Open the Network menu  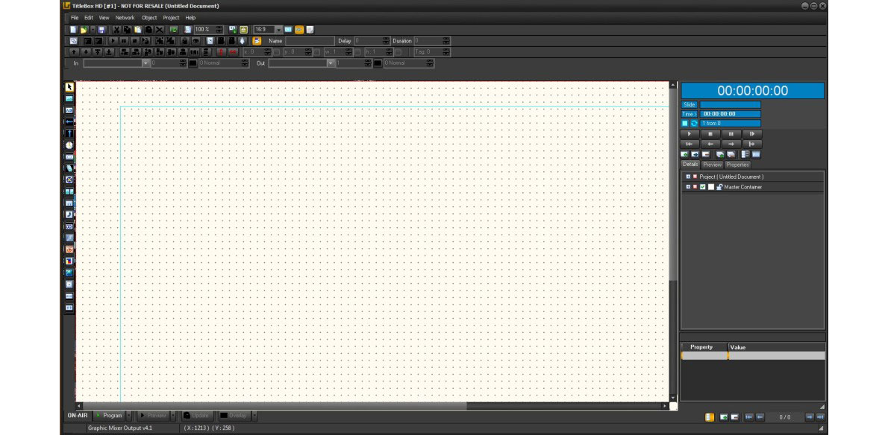coord(125,18)
